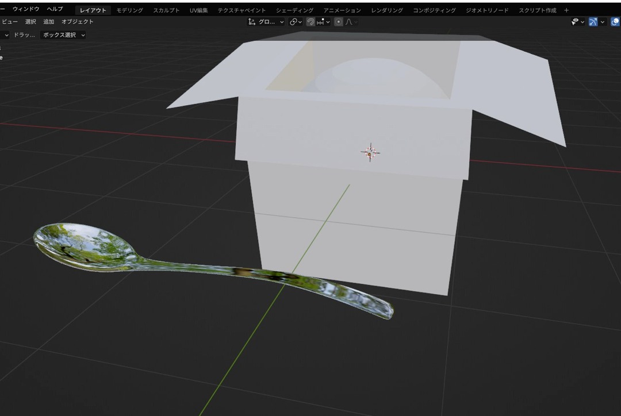Screen dimensions: 621x416
Task: Open the ボックス選択 dropdown
Action: 64,35
